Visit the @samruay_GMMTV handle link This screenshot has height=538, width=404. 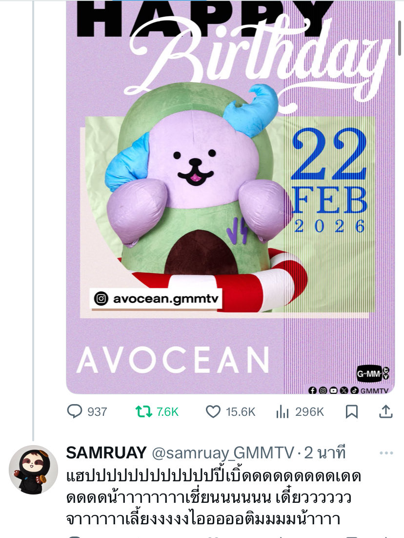coord(222,453)
